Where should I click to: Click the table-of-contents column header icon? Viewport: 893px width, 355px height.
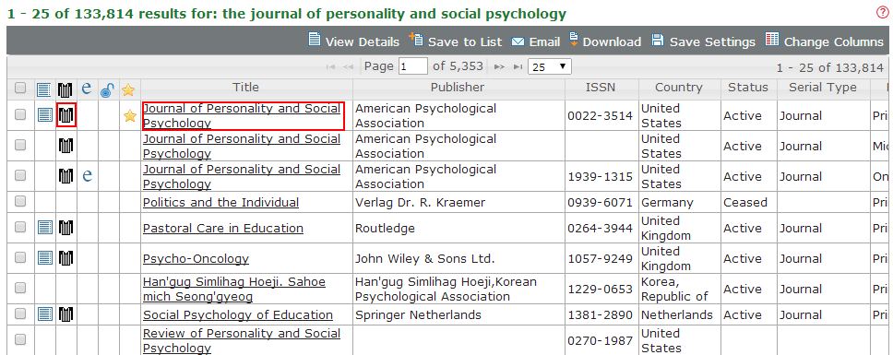click(44, 89)
